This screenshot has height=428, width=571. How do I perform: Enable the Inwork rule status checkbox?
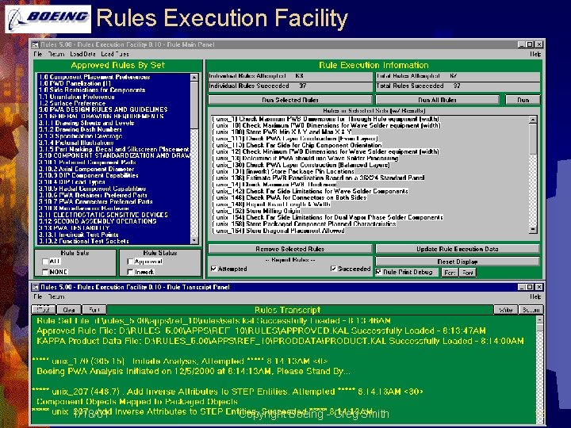[130, 272]
